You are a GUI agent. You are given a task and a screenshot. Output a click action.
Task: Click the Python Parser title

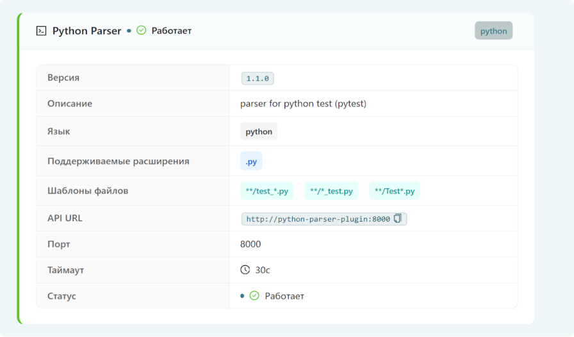(86, 31)
